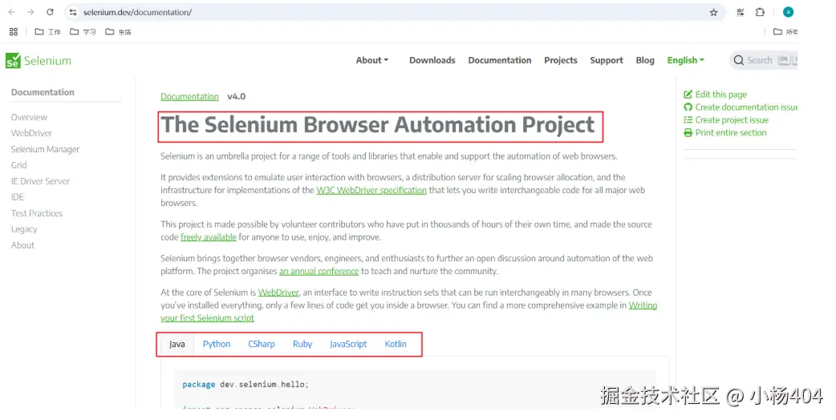Open the English language dropdown
The image size is (836, 420).
pyautogui.click(x=686, y=60)
